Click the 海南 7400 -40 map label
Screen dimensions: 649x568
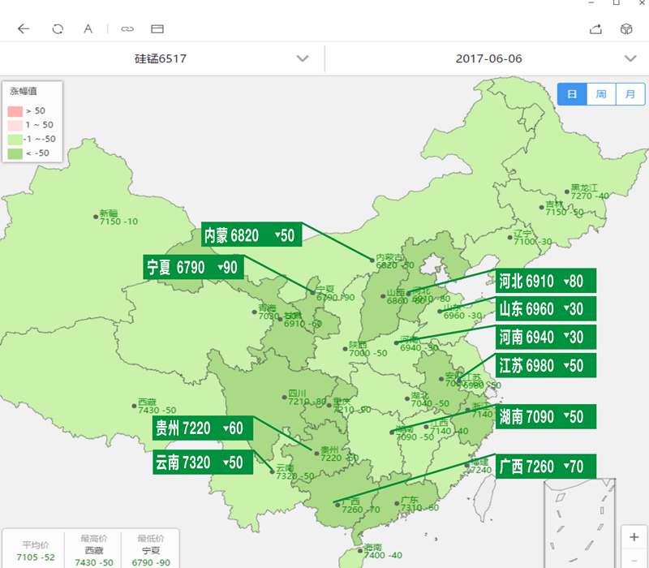383,552
